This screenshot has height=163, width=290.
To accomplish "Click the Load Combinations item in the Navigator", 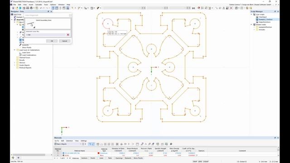I will point(29,55).
